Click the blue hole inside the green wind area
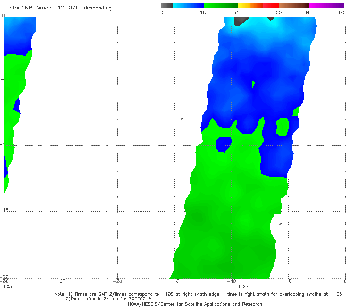This screenshot has width=349, height=307. [x=224, y=144]
